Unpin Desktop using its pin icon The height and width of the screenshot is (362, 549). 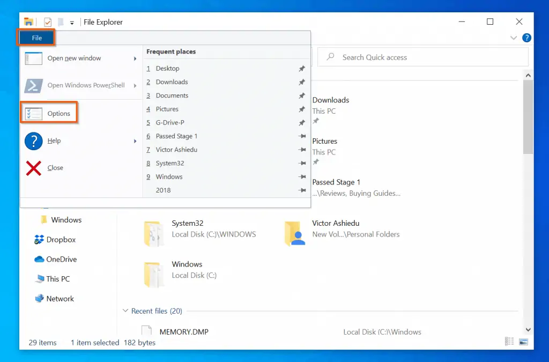[x=302, y=69]
